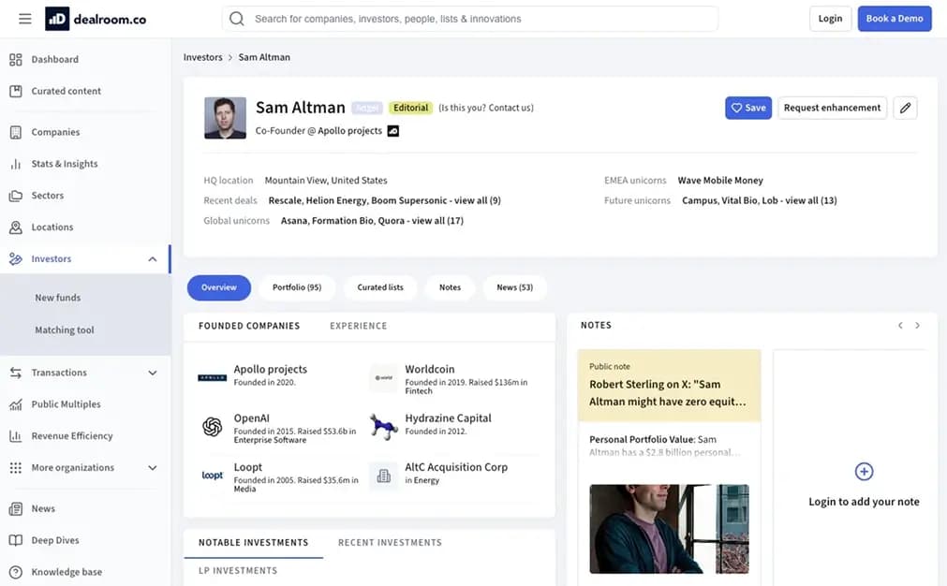This screenshot has width=947, height=586.
Task: Click the Deep Dives book icon
Action: pyautogui.click(x=16, y=540)
